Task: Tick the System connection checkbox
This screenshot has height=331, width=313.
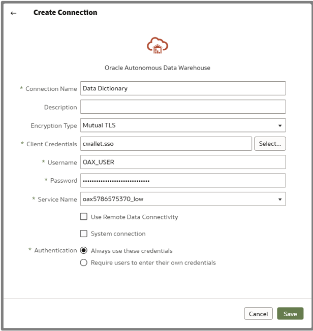Action: pyautogui.click(x=84, y=234)
